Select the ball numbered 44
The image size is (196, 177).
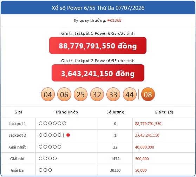[x=130, y=94]
